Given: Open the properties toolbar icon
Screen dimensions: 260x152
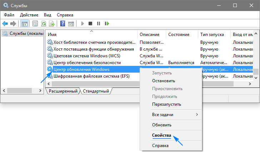Looking at the screenshot, I should 35,24.
